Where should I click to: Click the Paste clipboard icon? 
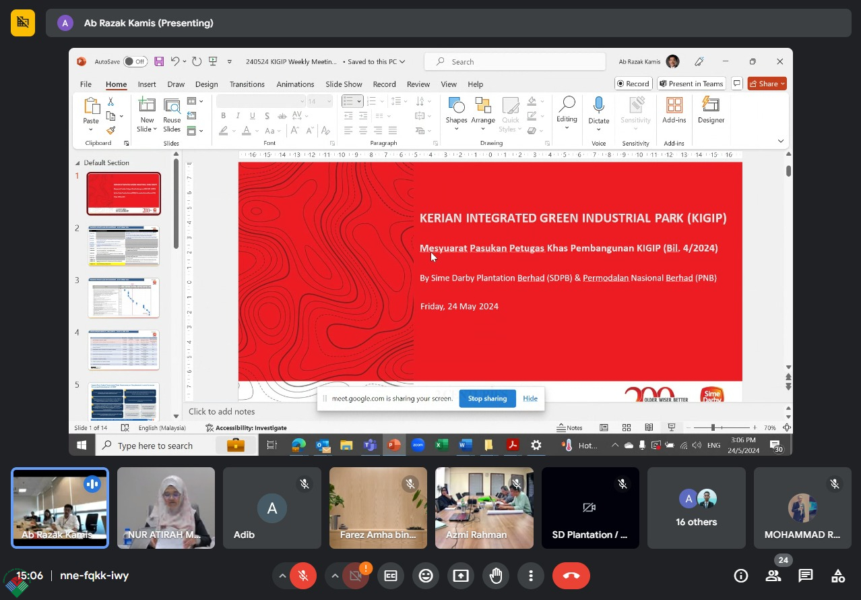pos(91,106)
